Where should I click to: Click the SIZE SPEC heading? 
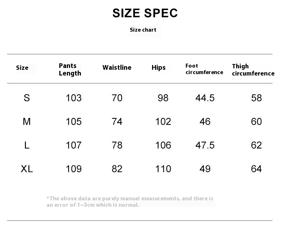click(145, 13)
